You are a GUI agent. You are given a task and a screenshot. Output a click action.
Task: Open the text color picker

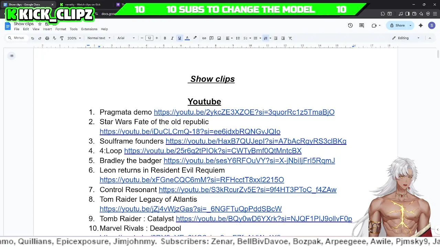pyautogui.click(x=187, y=38)
